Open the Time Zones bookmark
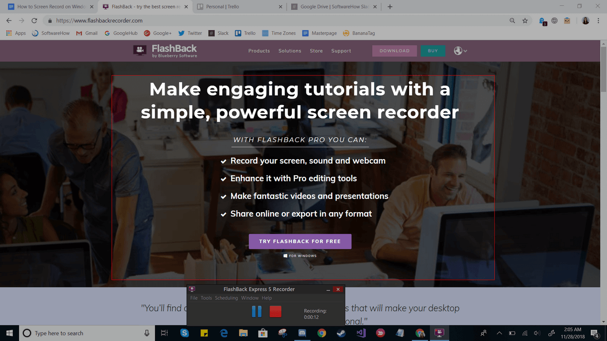The height and width of the screenshot is (341, 607). pyautogui.click(x=279, y=33)
